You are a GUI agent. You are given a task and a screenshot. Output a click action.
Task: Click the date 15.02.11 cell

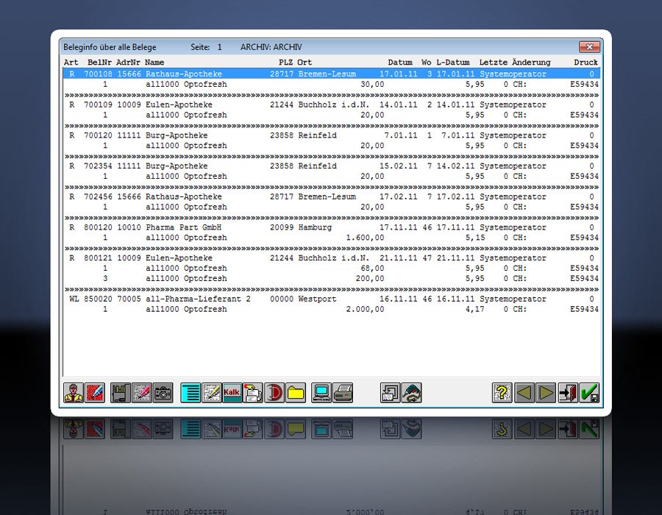tap(398, 166)
